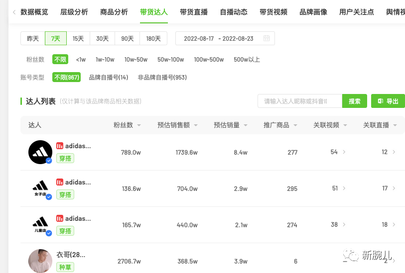This screenshot has height=273, width=405.
Task: Open related livestreams arrow next to 17
Action: pos(394,188)
